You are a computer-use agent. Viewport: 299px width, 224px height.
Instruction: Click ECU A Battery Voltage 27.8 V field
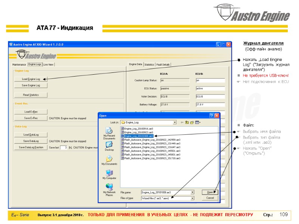click(175, 105)
